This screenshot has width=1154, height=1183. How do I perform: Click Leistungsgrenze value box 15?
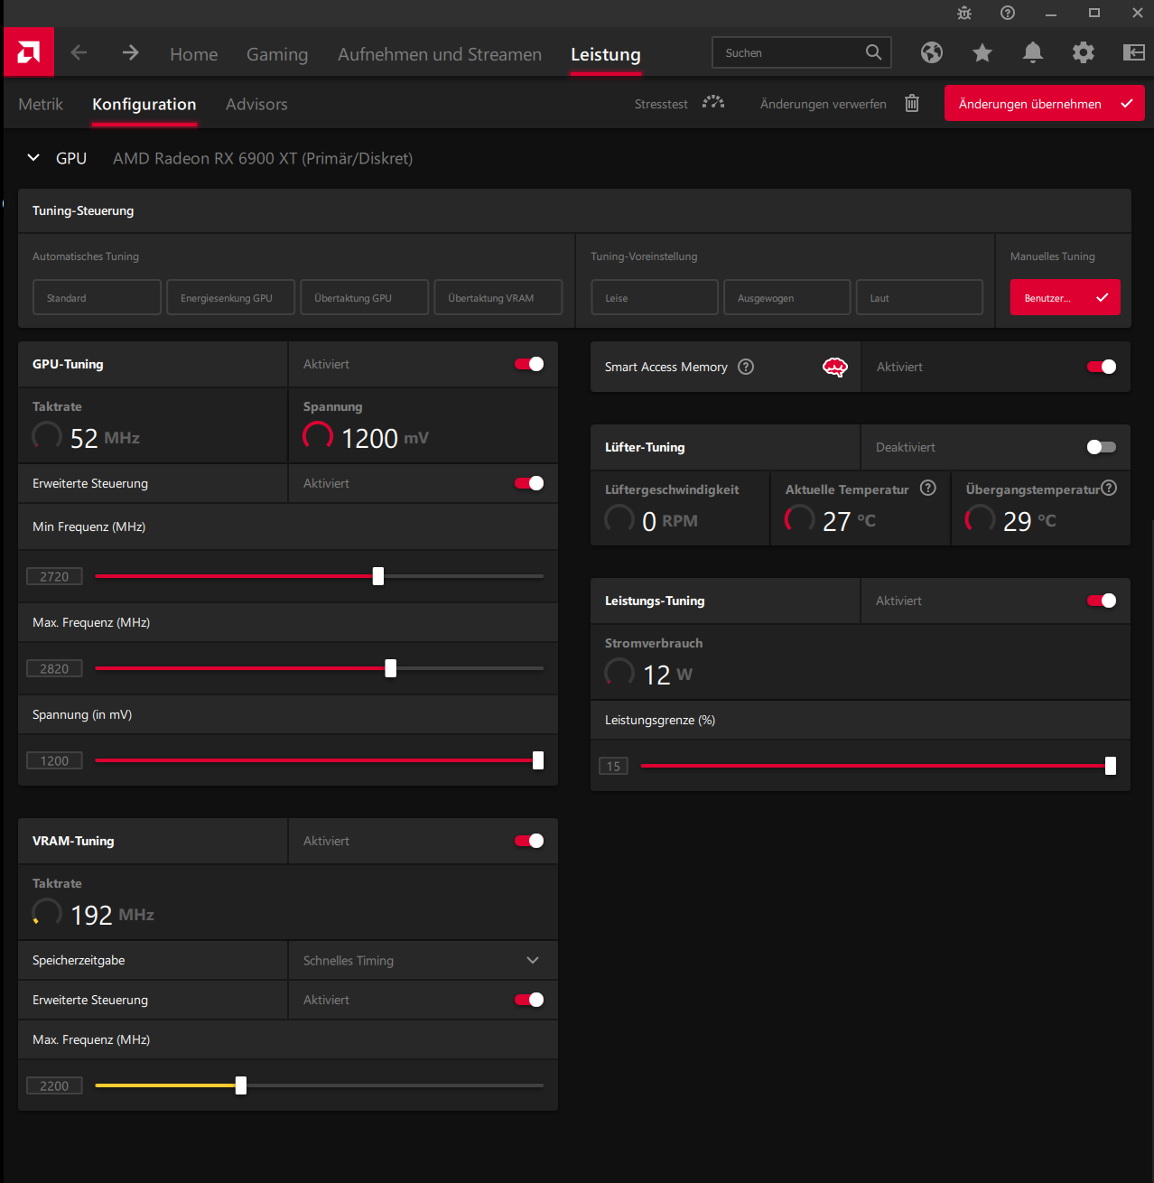click(613, 766)
